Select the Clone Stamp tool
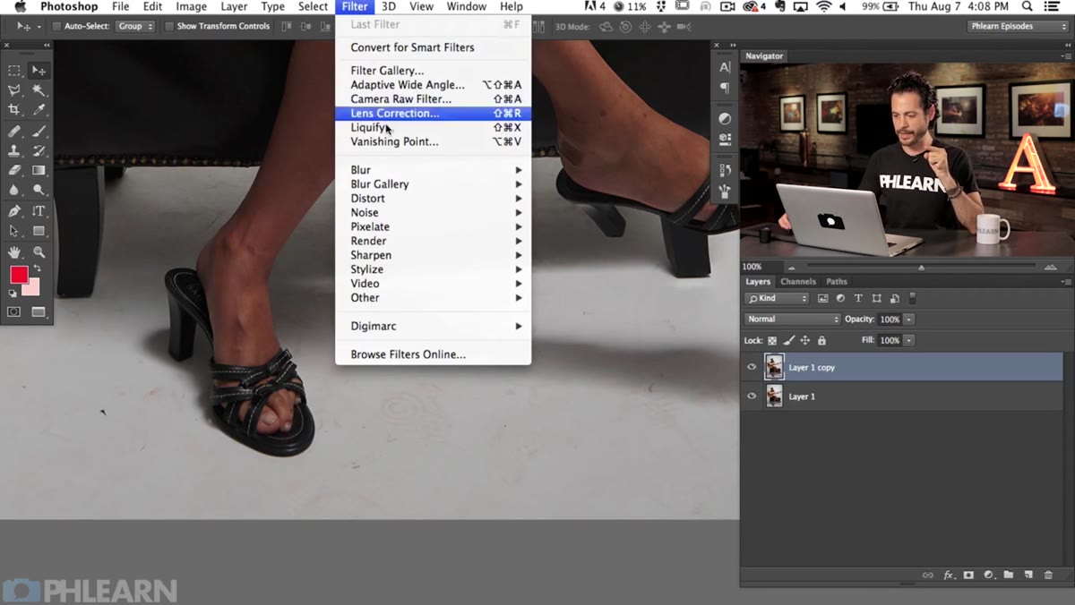The width and height of the screenshot is (1075, 605). point(14,150)
